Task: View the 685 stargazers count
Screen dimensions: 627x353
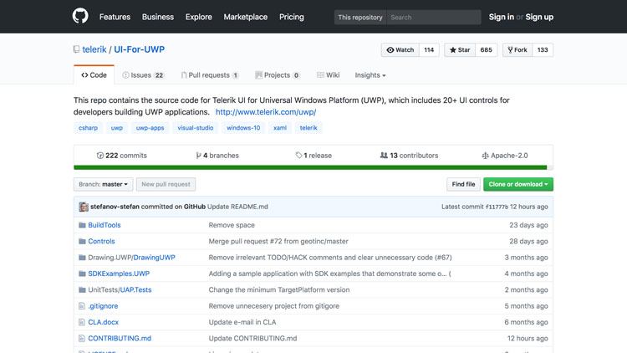Action: click(487, 49)
